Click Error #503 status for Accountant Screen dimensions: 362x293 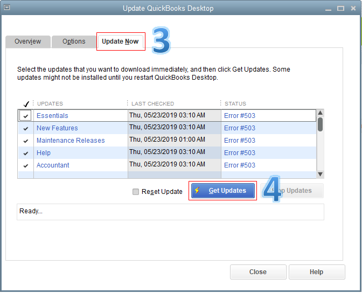[240, 165]
